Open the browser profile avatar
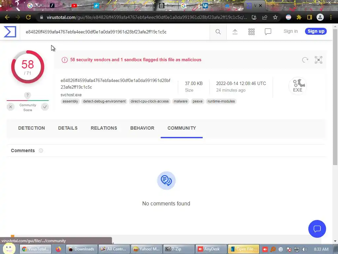Screen dimensions: 338x254 320,17
